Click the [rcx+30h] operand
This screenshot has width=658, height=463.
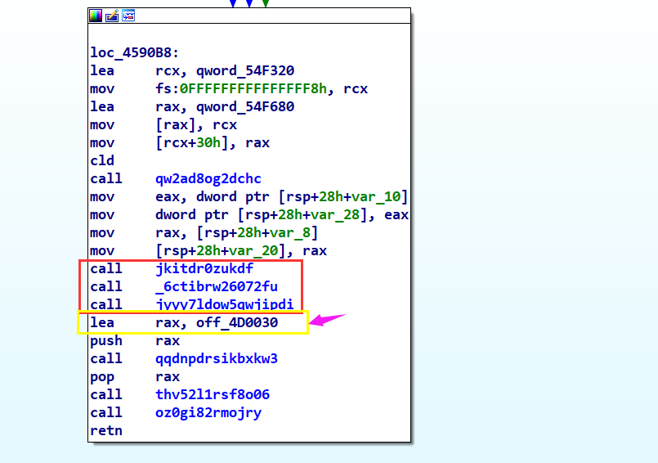point(192,143)
